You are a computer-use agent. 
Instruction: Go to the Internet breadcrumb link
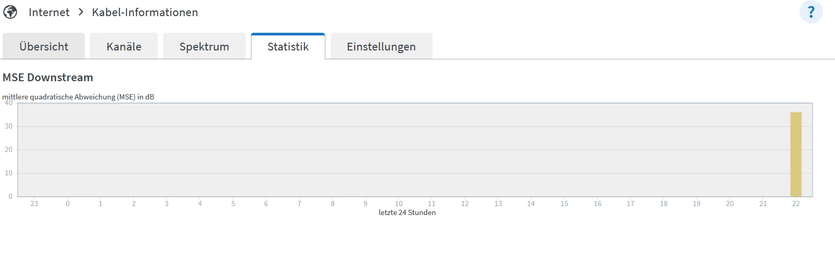(49, 12)
